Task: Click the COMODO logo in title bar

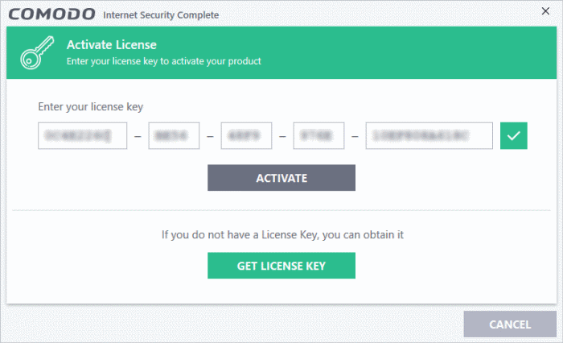Action: point(51,14)
